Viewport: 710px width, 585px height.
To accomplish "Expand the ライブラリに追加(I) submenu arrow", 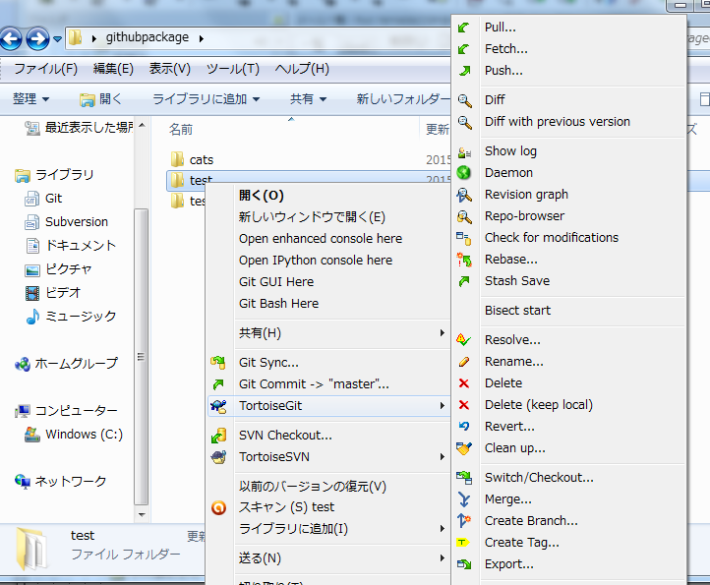I will point(442,529).
